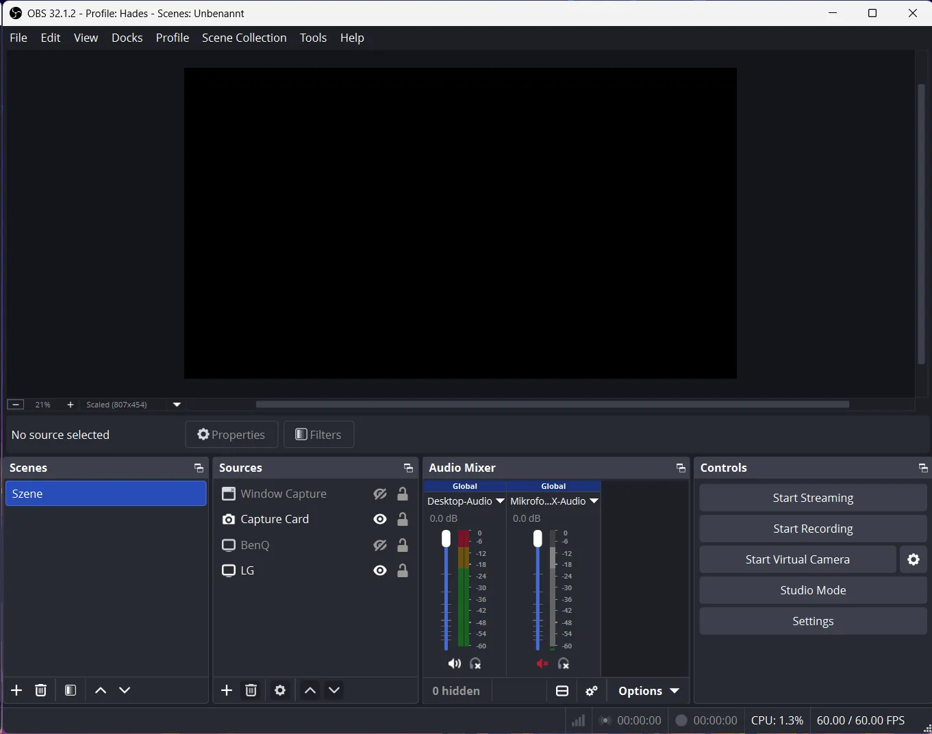Move source up arrow in Sources panel

pyautogui.click(x=310, y=690)
